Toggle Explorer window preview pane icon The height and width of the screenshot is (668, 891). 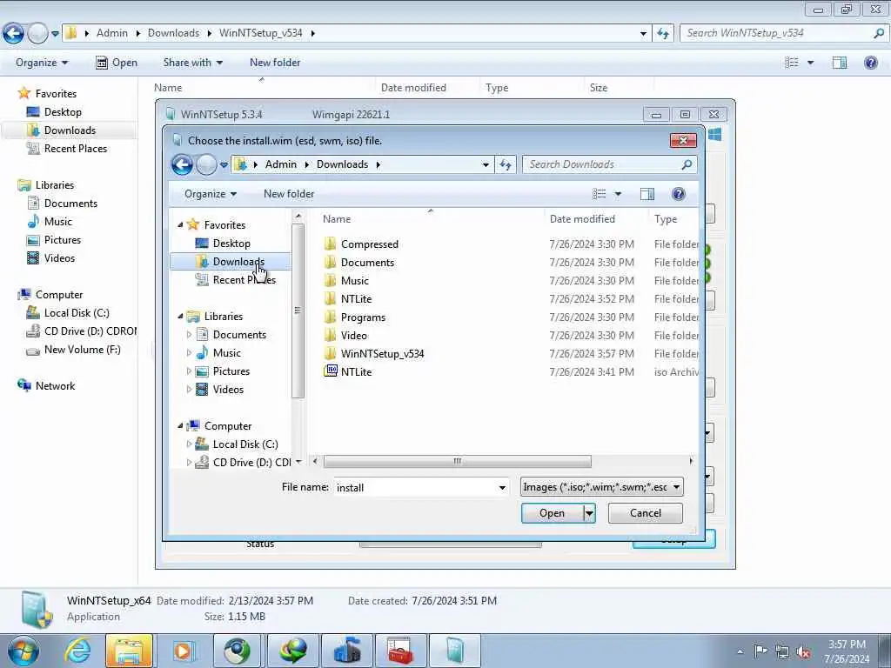tap(840, 63)
